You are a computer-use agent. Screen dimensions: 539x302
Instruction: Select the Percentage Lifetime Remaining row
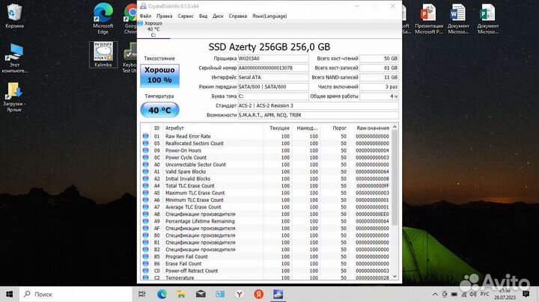click(x=266, y=221)
